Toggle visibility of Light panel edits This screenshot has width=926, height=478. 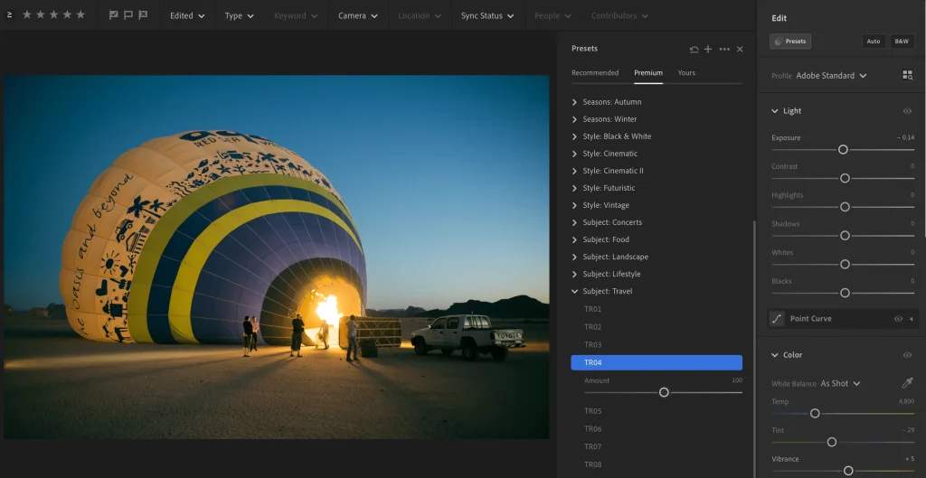(907, 111)
